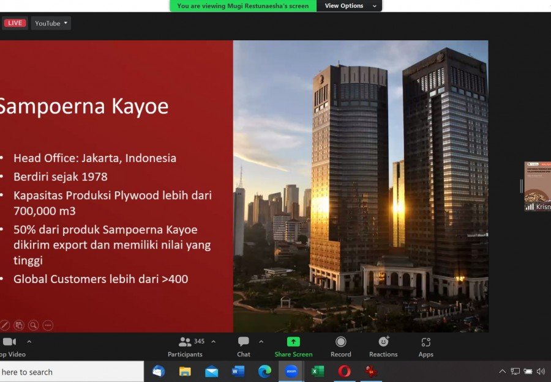The image size is (551, 382).
Task: Open the three-dots more options on the slide
Action: pyautogui.click(x=48, y=325)
